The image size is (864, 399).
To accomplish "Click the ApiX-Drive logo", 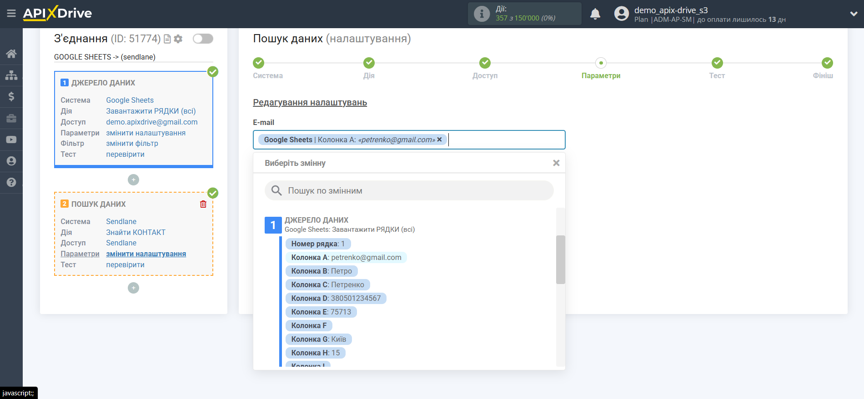I will click(x=57, y=13).
